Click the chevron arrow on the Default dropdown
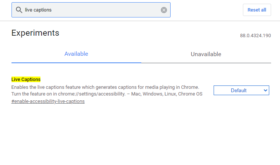Image resolution: width=280 pixels, height=165 pixels. click(265, 90)
